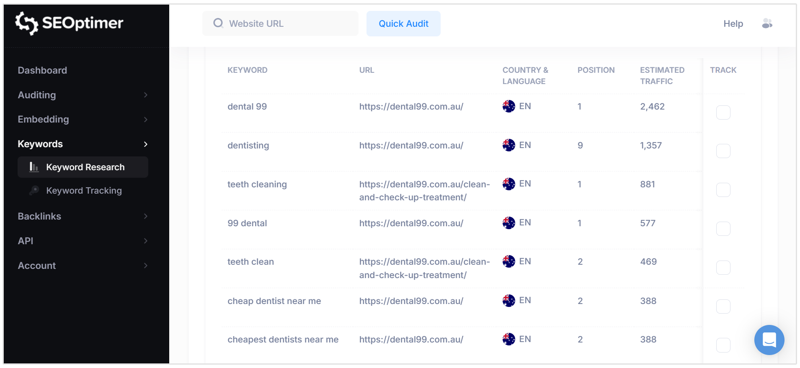Click the Keyword Tracking icon in sidebar
This screenshot has height=368, width=800.
[34, 191]
